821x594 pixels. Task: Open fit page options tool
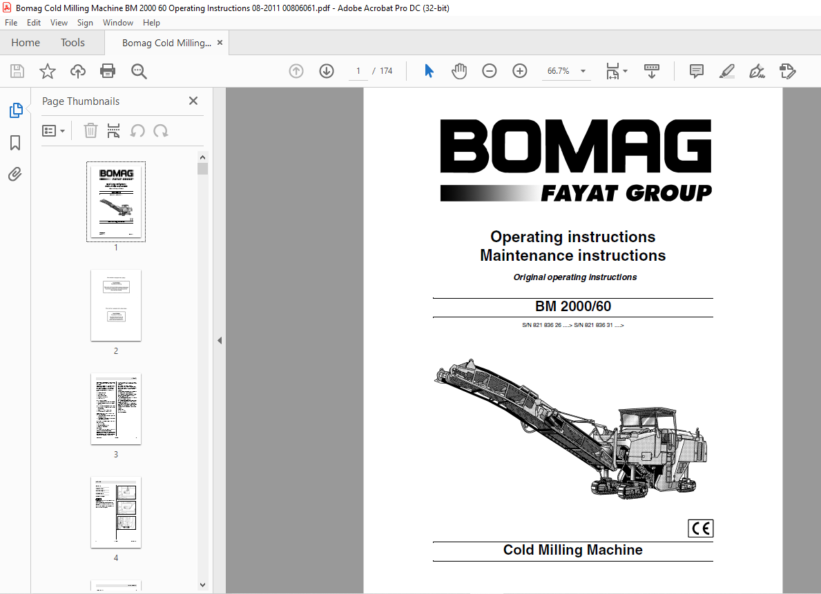(x=617, y=71)
